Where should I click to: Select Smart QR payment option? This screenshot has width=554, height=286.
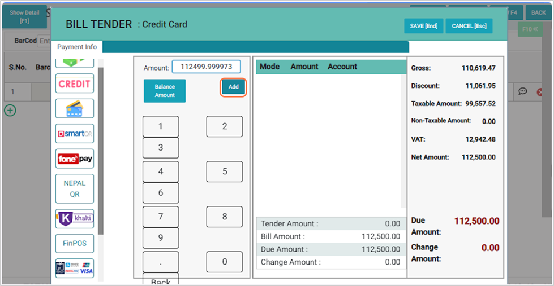(75, 134)
